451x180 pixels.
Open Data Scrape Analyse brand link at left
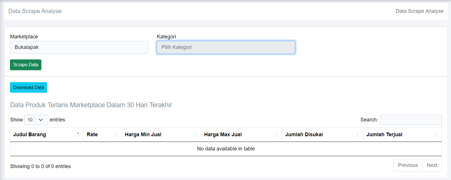(35, 11)
